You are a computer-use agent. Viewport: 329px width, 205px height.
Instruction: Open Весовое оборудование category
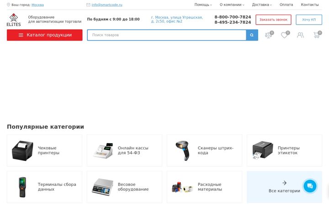124,187
